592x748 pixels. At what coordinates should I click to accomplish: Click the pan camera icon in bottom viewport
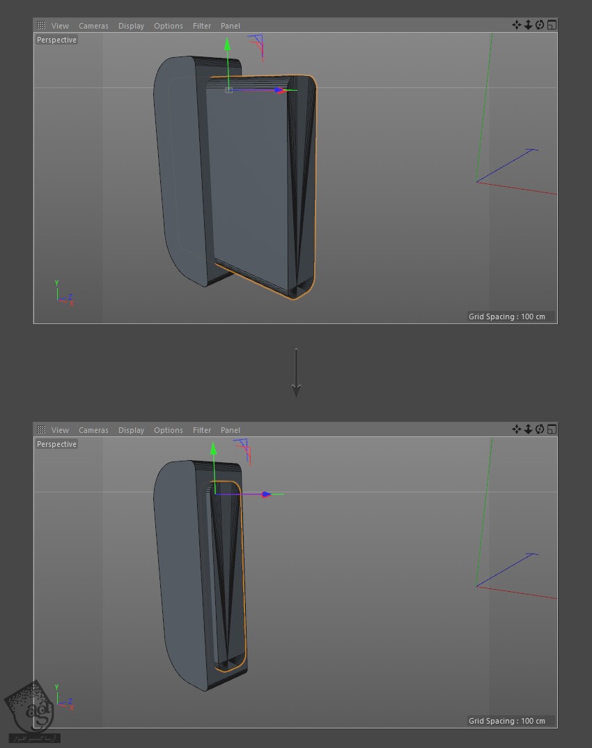click(516, 429)
